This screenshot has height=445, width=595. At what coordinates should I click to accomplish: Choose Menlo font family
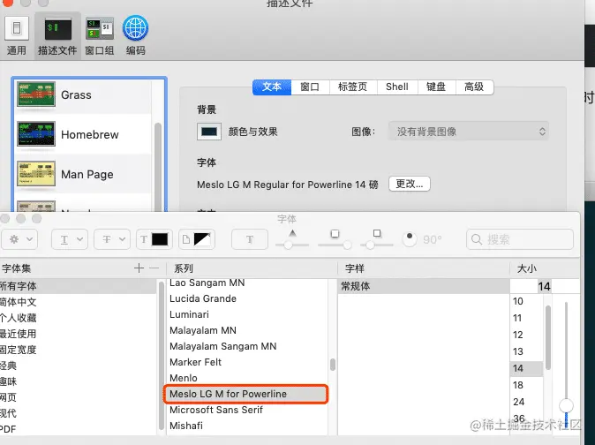(246, 378)
